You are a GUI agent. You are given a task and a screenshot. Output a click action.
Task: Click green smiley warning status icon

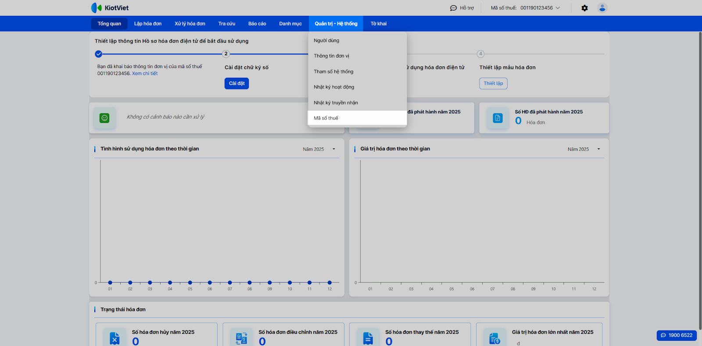click(x=104, y=118)
